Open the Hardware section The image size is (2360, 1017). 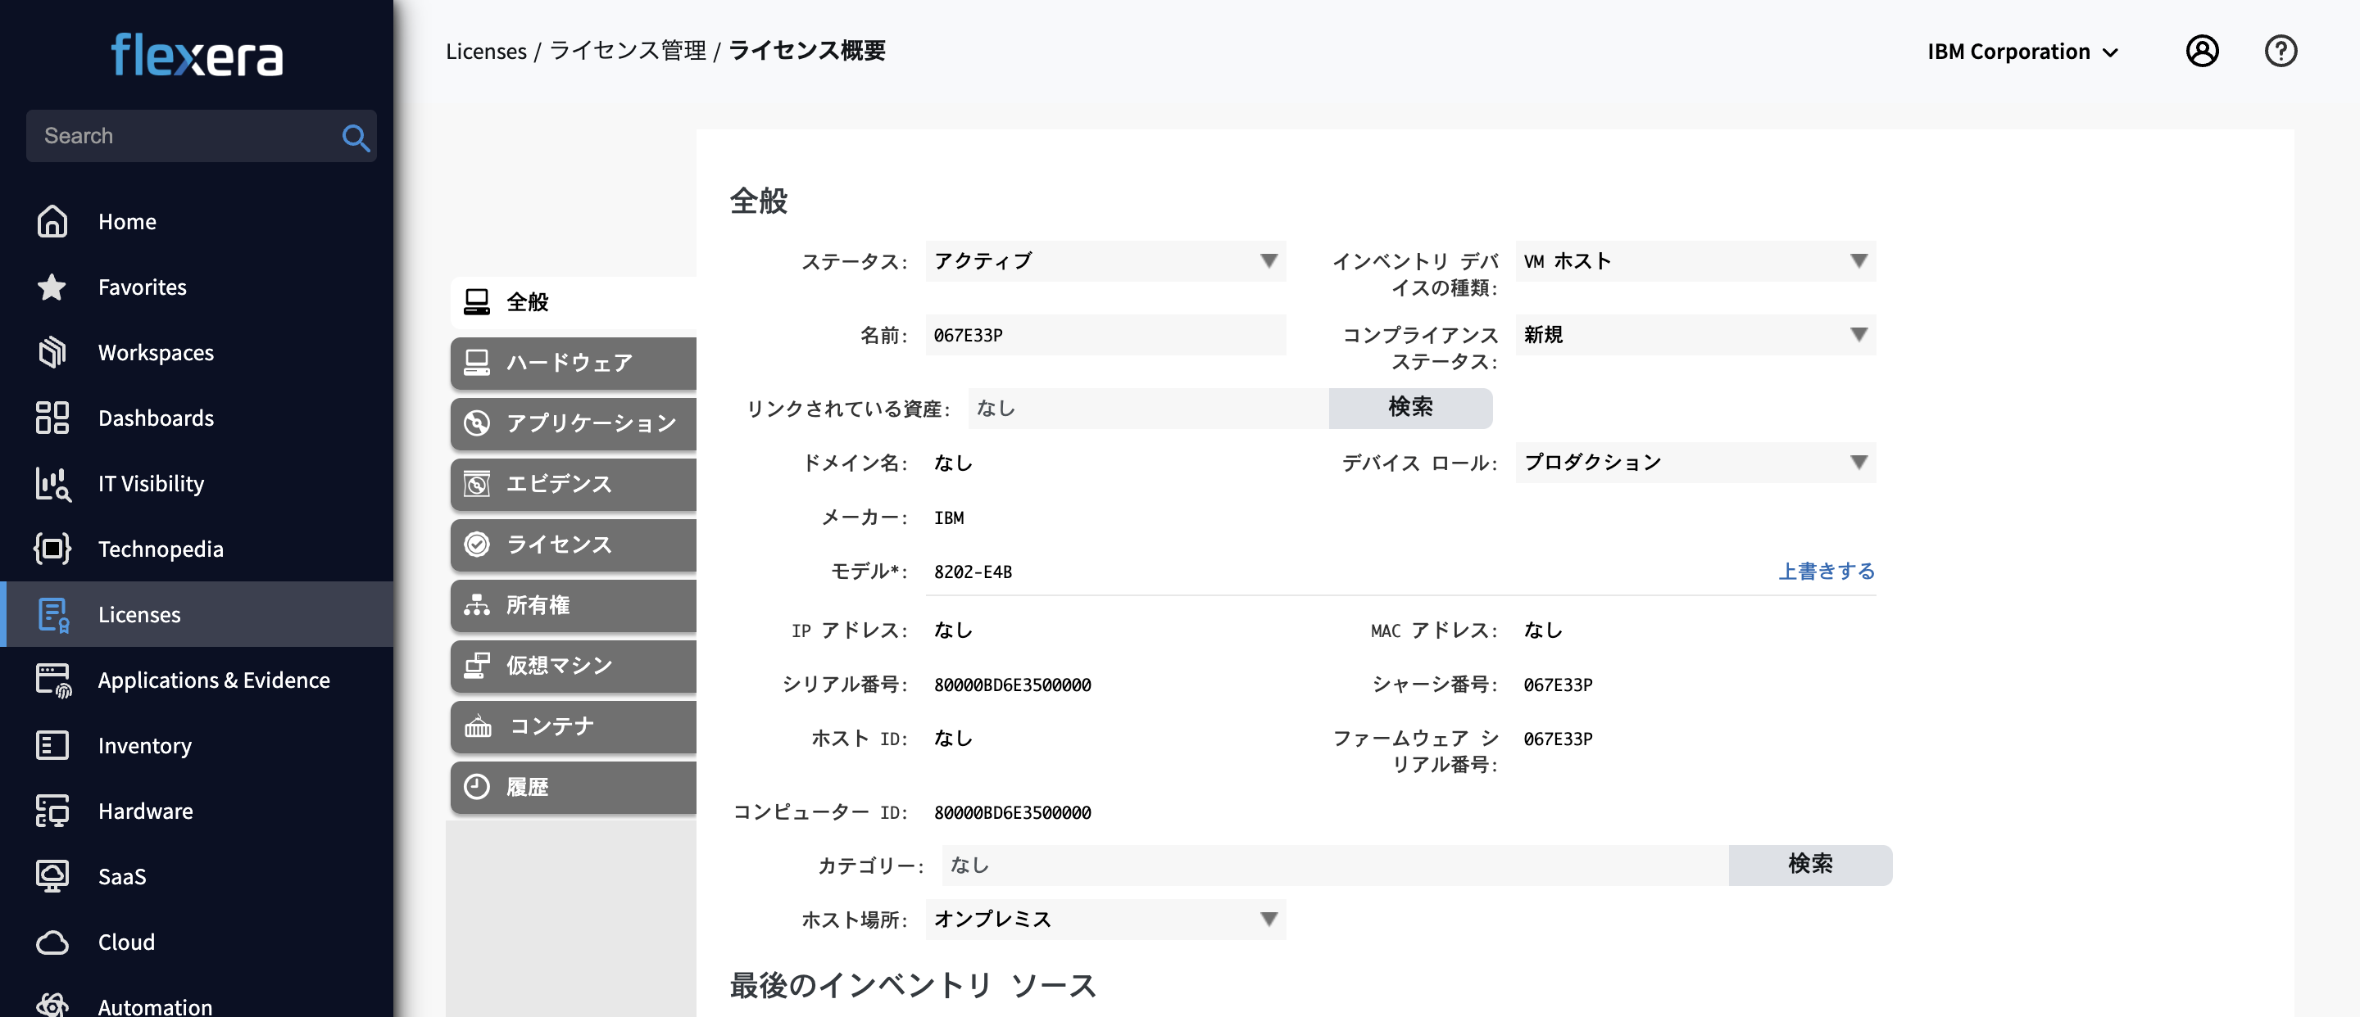(146, 810)
